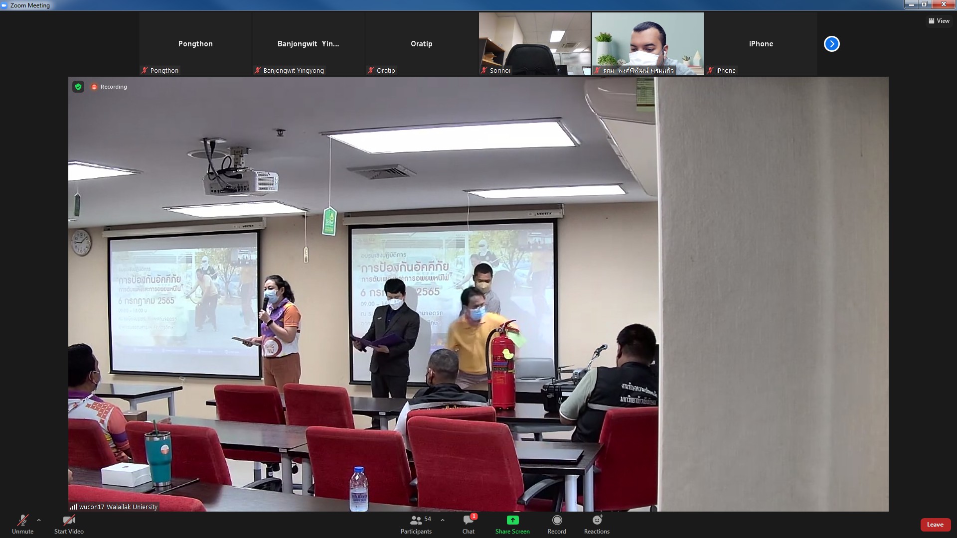Show next participants with blue arrow

pyautogui.click(x=831, y=44)
